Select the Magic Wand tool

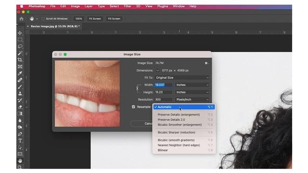point(20,53)
